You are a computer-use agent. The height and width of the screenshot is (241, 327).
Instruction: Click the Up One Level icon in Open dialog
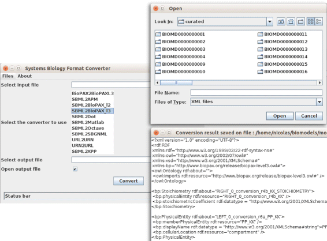click(x=281, y=21)
